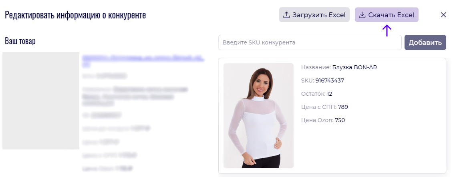Click the Добавить button

pos(425,42)
